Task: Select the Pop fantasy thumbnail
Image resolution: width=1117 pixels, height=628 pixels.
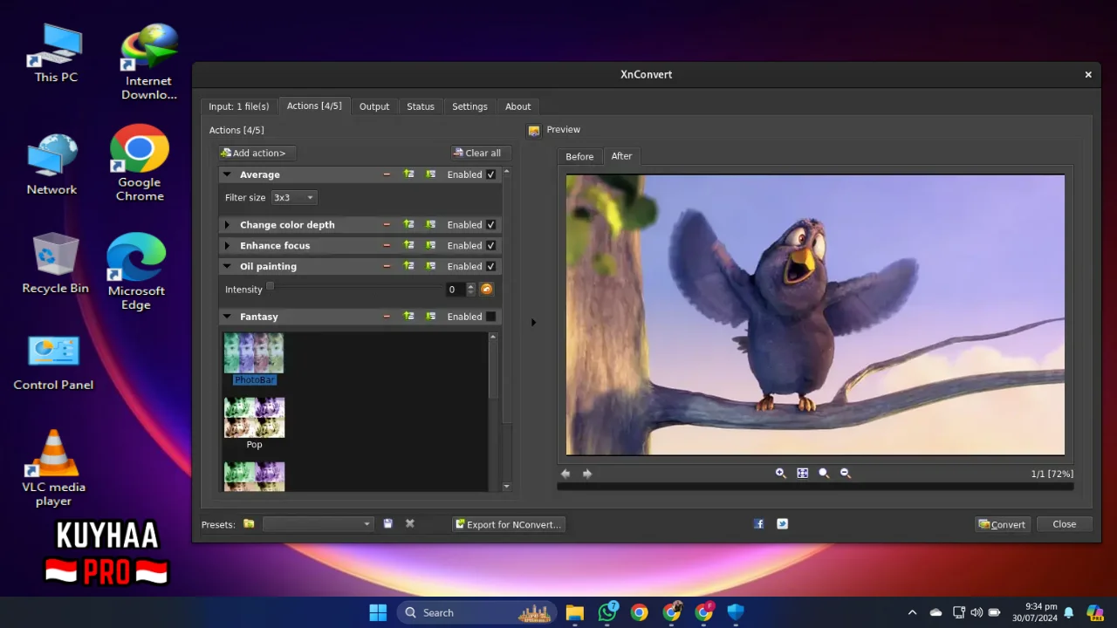Action: click(x=254, y=423)
